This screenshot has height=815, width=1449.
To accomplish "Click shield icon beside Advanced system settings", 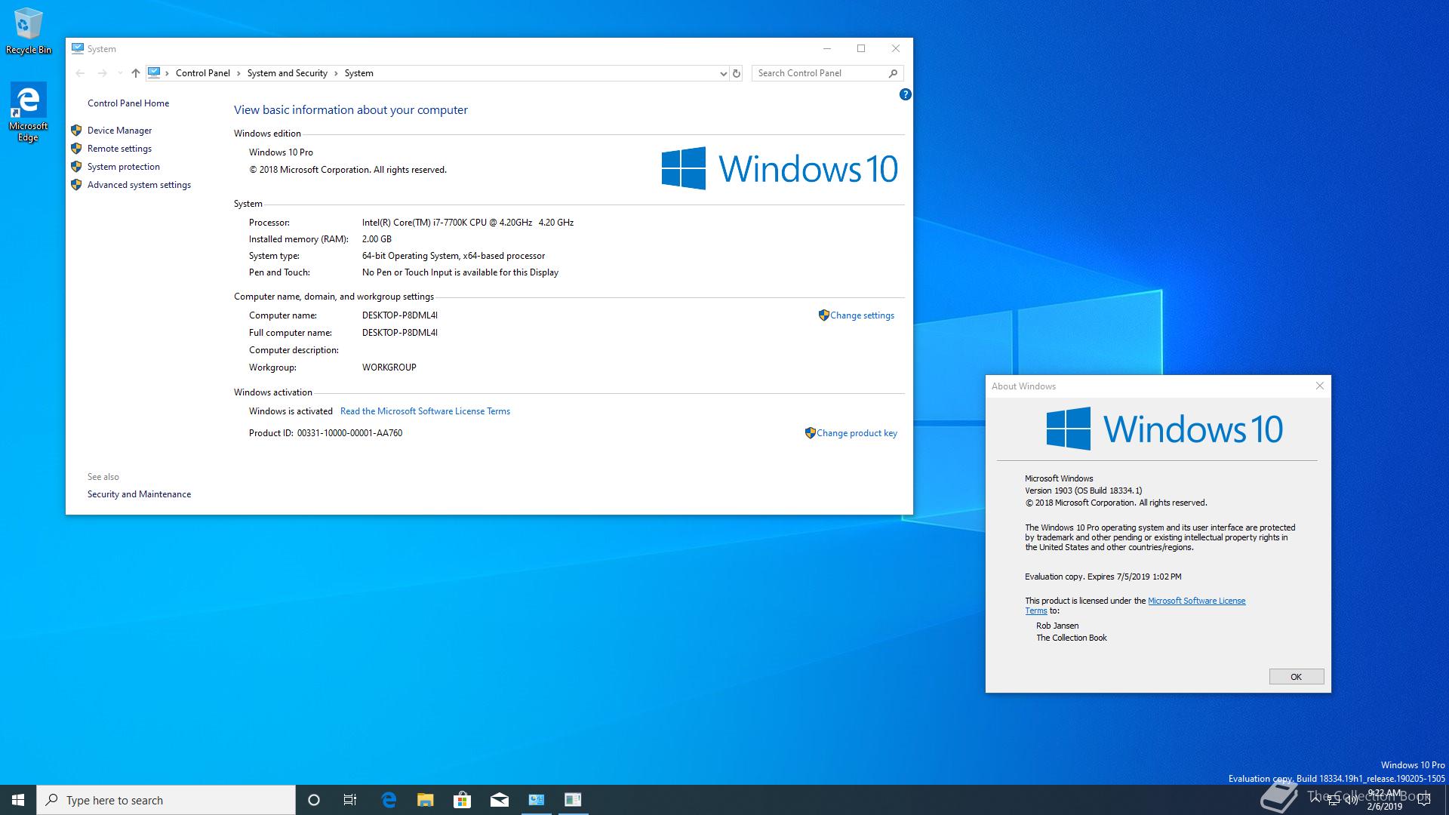I will [x=76, y=185].
